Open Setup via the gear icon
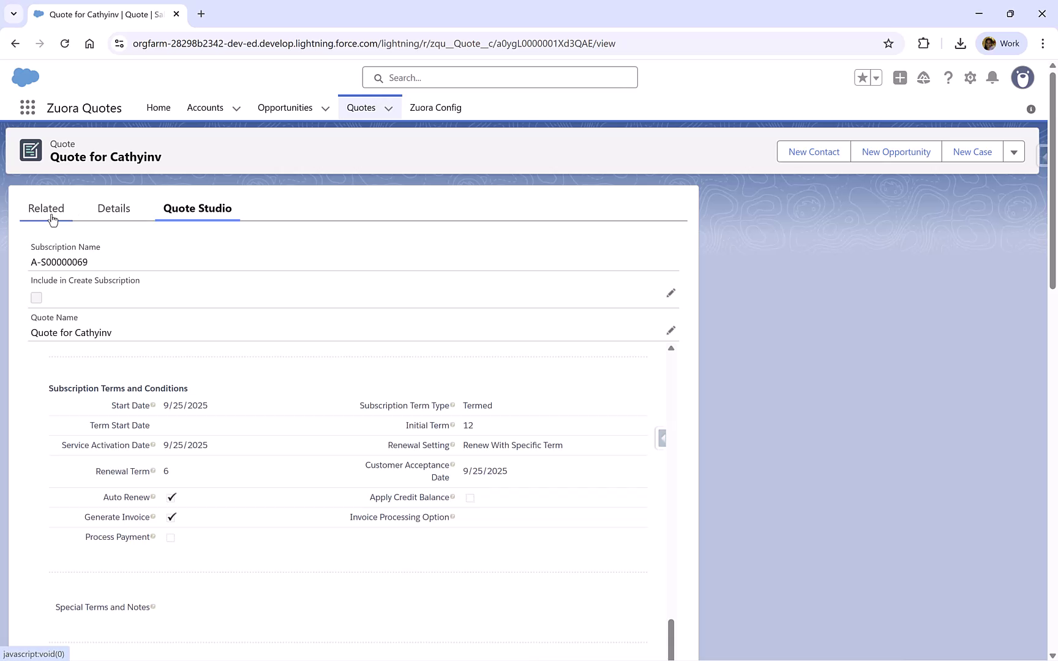The height and width of the screenshot is (661, 1058). tap(970, 78)
